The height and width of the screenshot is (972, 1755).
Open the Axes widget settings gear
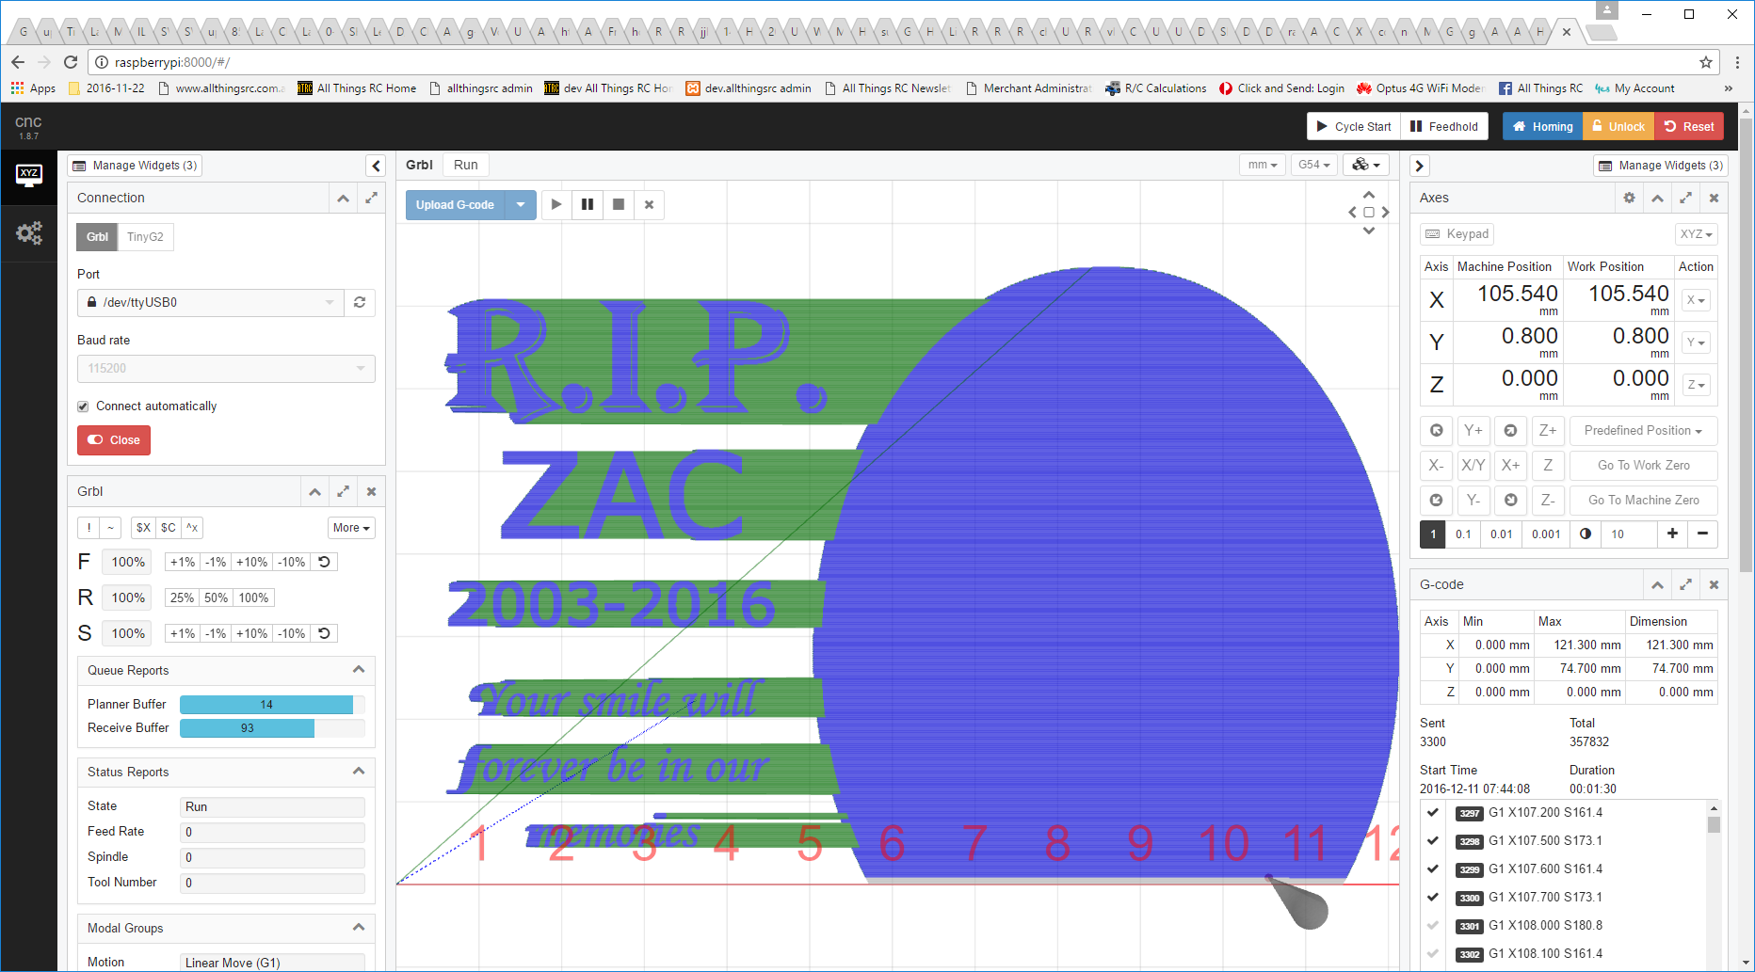coord(1629,199)
